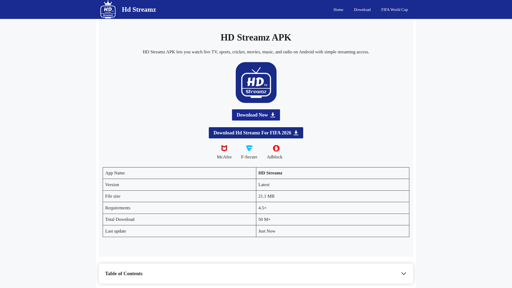The height and width of the screenshot is (288, 512).
Task: Click the HD Streamz APK page heading
Action: click(256, 37)
